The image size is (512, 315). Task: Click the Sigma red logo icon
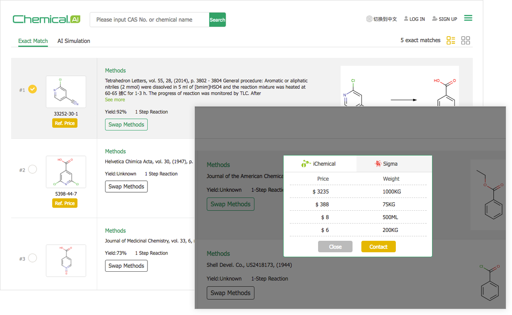[x=378, y=163]
